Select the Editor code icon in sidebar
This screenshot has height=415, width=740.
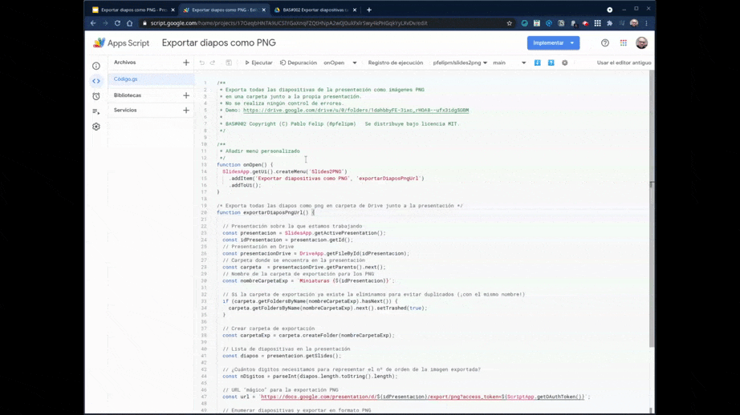pos(96,81)
